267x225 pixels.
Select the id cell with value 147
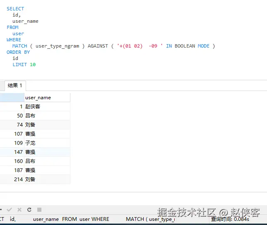(12, 152)
